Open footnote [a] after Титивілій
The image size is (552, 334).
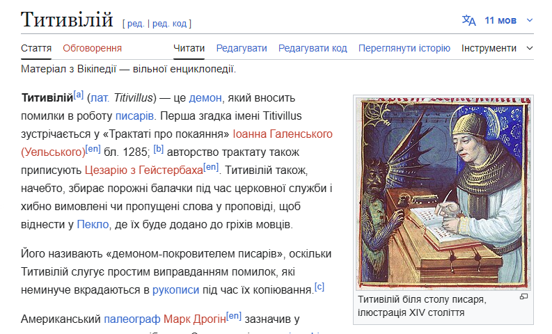coord(78,95)
